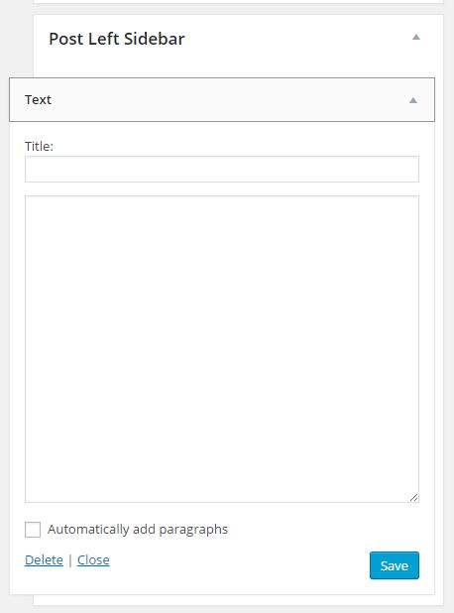The width and height of the screenshot is (454, 613).
Task: Click the Post Left Sidebar heading text
Action: click(x=116, y=39)
